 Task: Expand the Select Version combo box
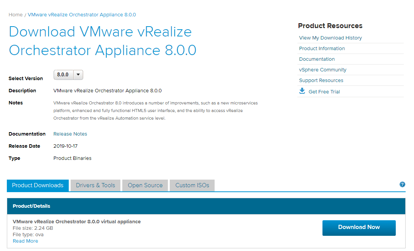[x=68, y=75]
